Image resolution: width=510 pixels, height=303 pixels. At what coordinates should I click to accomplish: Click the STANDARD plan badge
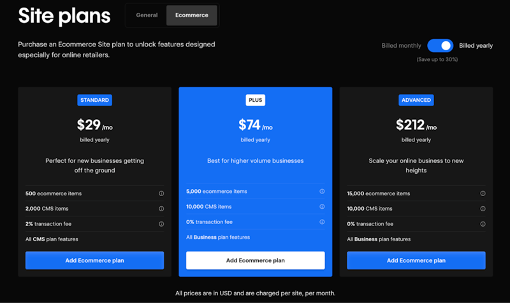94,100
